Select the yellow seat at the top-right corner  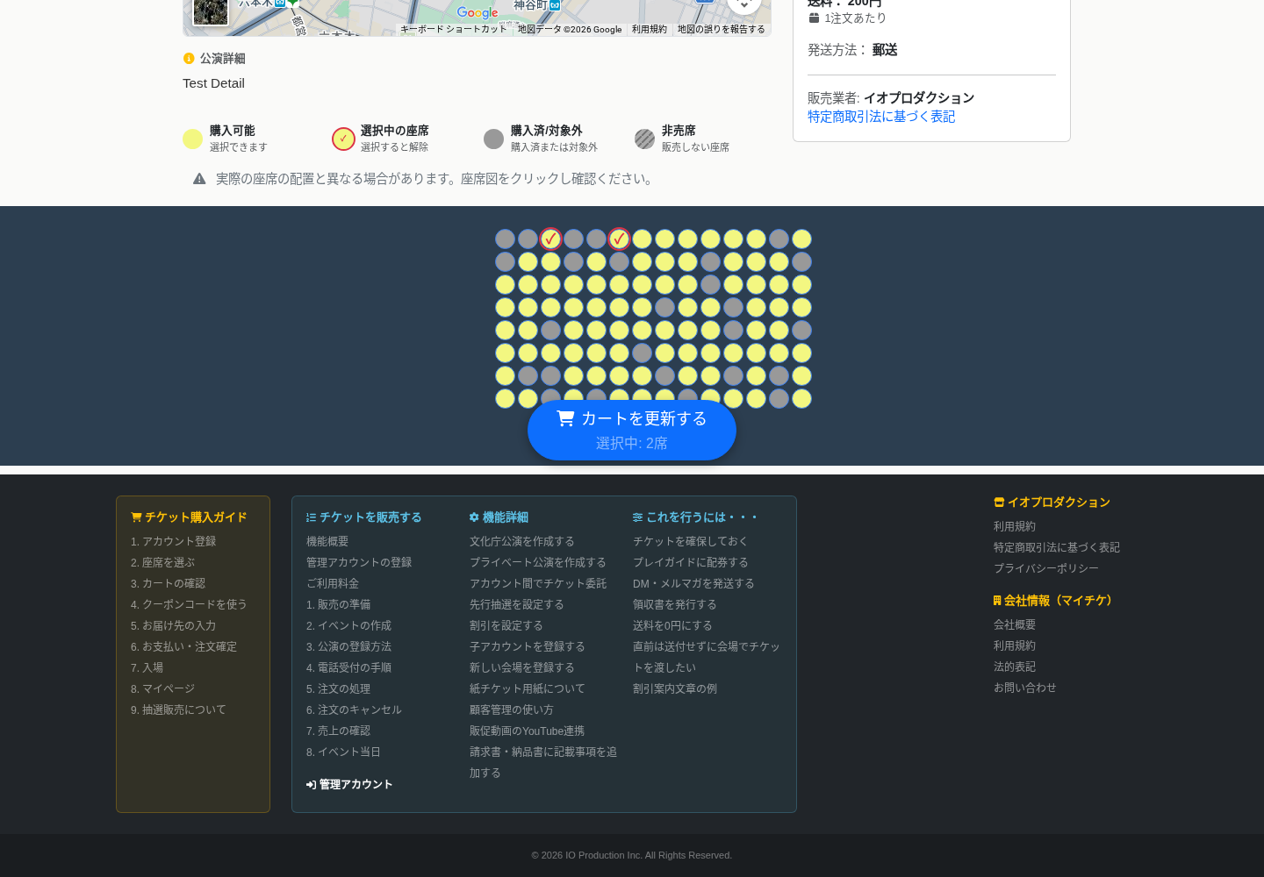pos(801,239)
